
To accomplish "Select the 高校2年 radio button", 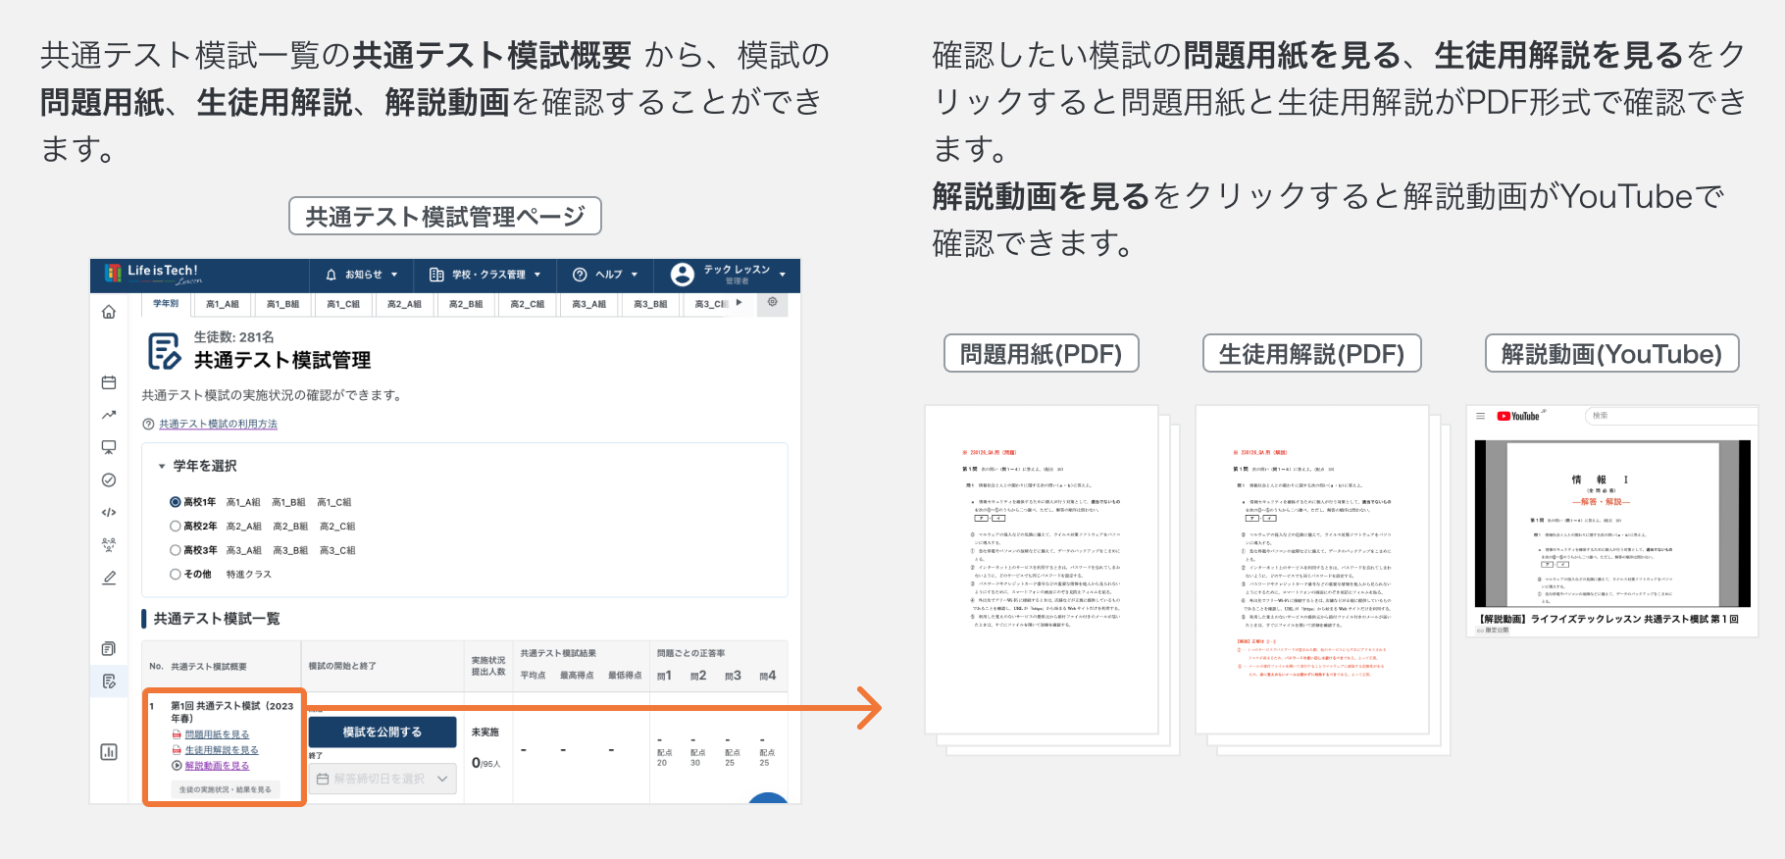I will 176,527.
